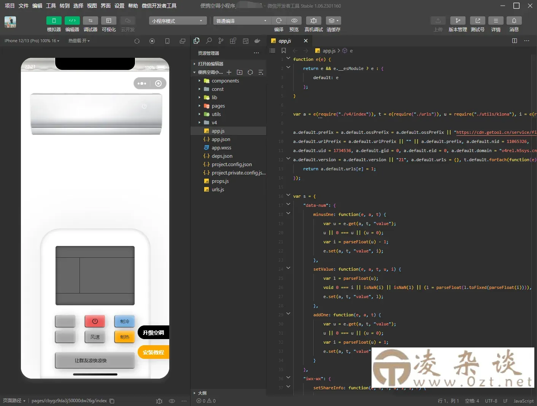Click the 升级空调 button
This screenshot has width=537, height=406.
[153, 333]
